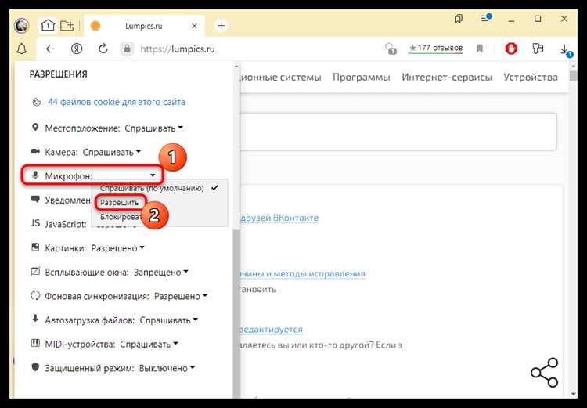Expand the Картинки permission dropdown

118,248
